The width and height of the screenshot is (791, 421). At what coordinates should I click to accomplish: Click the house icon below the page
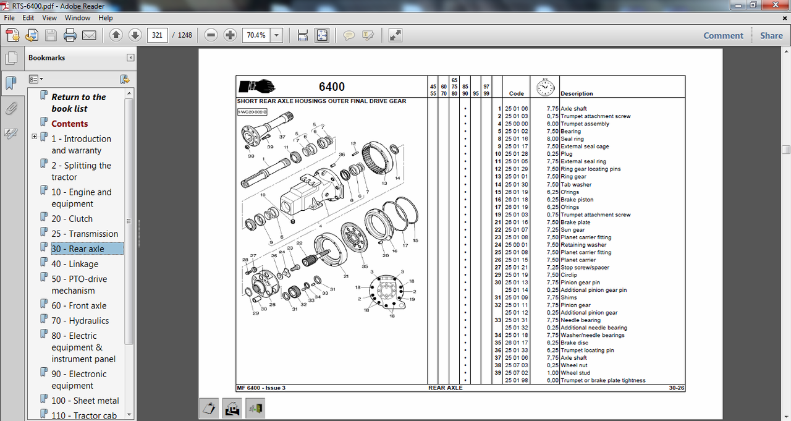(232, 408)
